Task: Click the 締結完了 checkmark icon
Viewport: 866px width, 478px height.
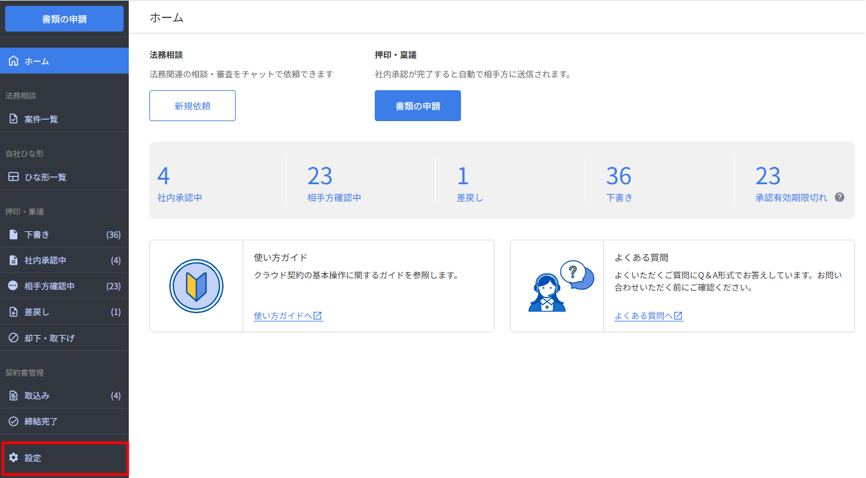Action: tap(14, 421)
